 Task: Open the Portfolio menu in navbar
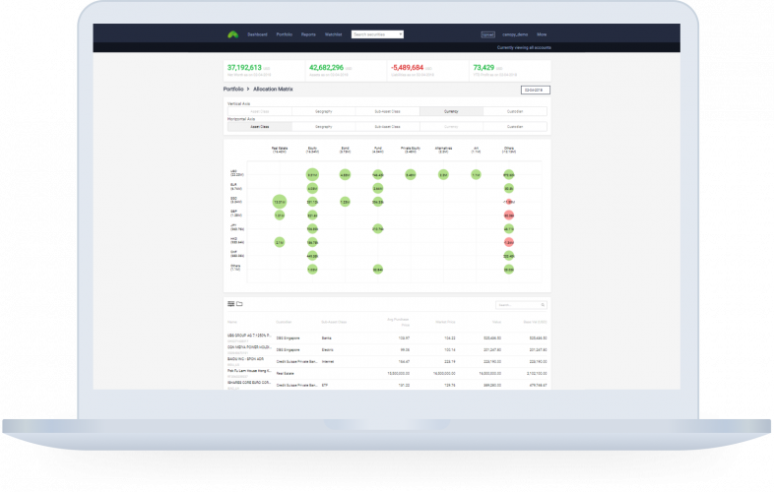point(285,34)
